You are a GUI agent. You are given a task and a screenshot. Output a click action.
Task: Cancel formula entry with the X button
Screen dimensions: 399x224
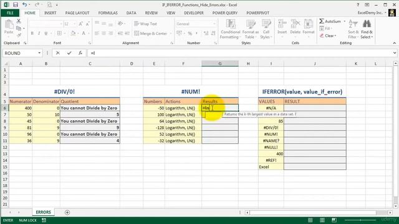tap(58, 53)
